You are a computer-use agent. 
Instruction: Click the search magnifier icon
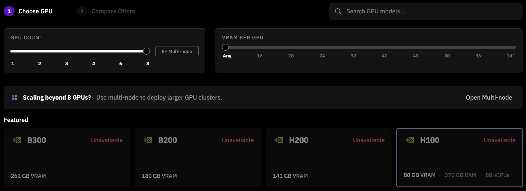(x=338, y=11)
